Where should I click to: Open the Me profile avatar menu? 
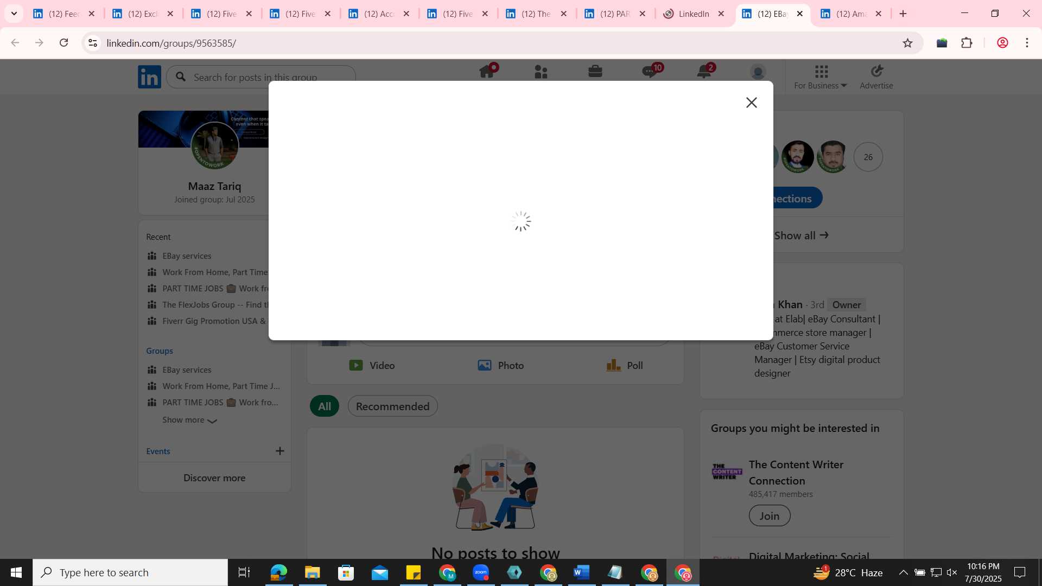[x=758, y=72]
